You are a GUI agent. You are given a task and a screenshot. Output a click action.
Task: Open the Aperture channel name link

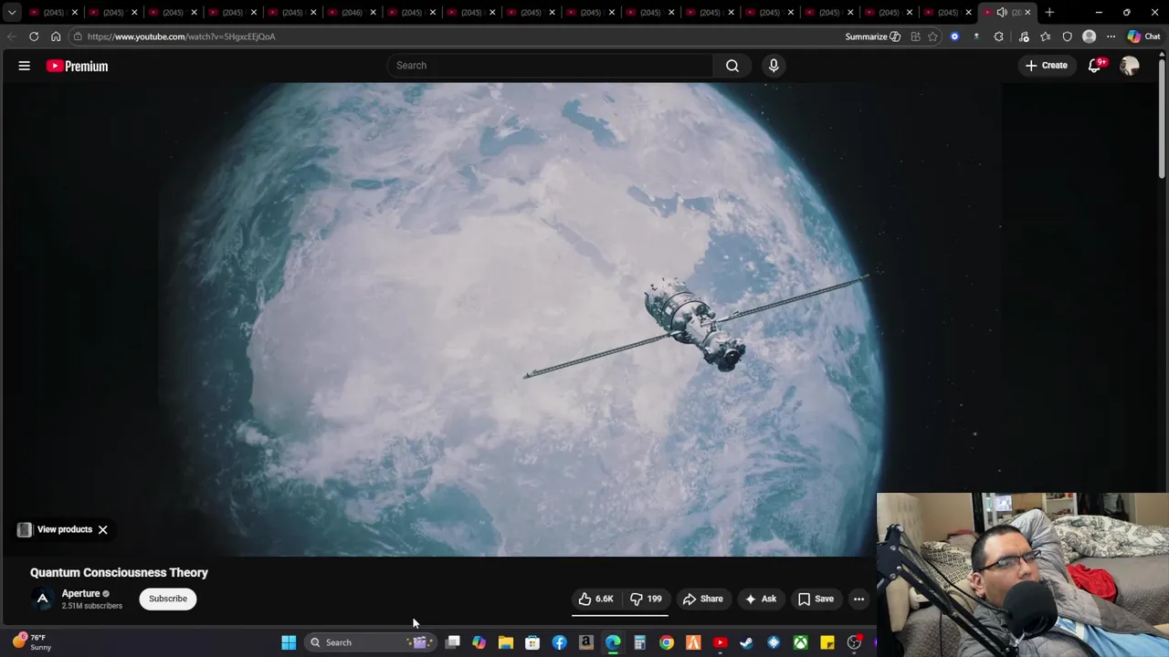[x=80, y=593]
